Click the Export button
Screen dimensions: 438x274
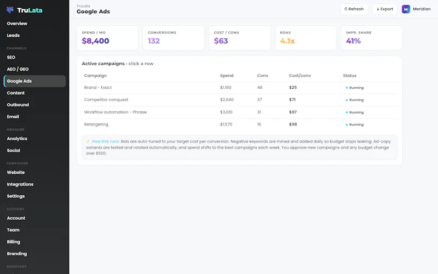click(385, 9)
